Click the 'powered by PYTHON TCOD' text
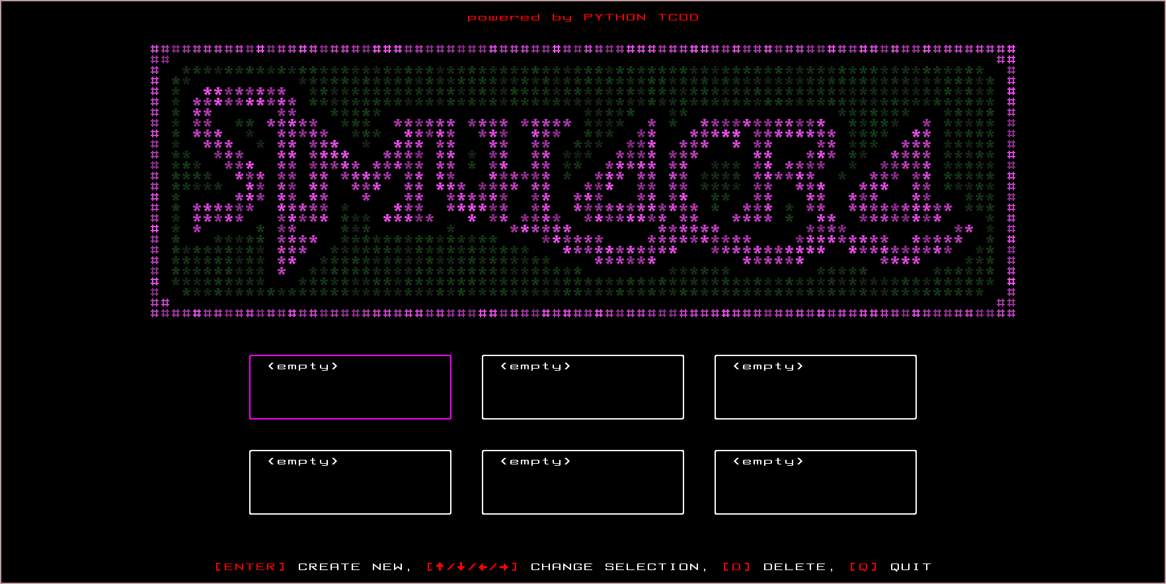 [x=583, y=17]
